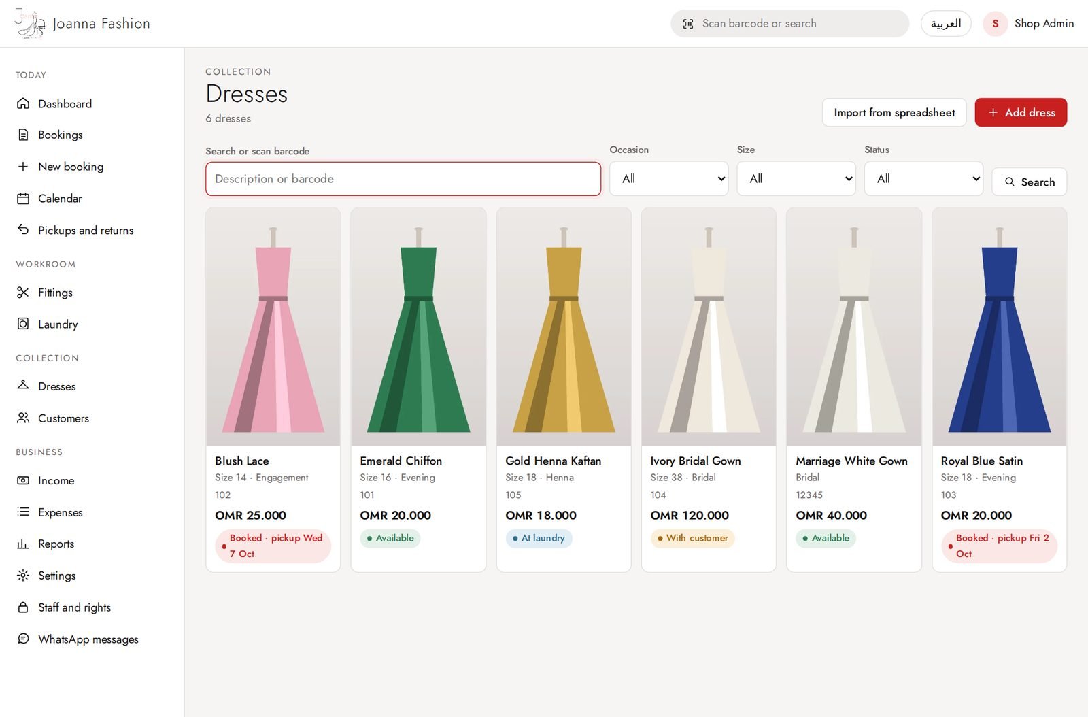Click the OMR 120.000 price text
1088x717 pixels.
coord(690,516)
